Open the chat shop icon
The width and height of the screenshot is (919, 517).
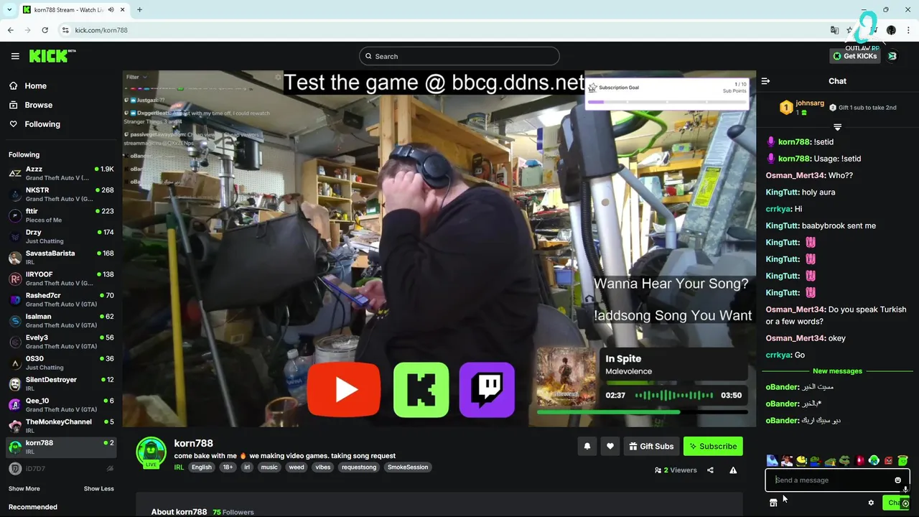(773, 503)
